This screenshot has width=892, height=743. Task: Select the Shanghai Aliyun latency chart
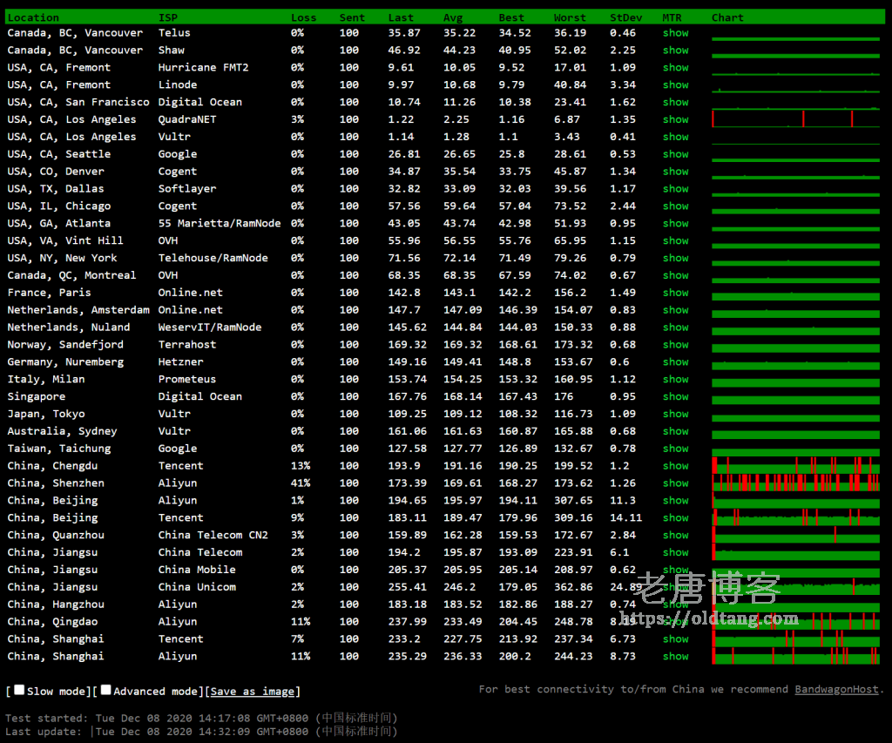pos(795,656)
